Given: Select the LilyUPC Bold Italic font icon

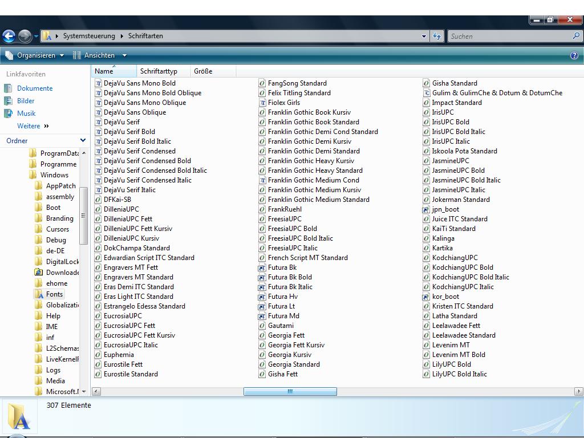Looking at the screenshot, I should pos(427,374).
